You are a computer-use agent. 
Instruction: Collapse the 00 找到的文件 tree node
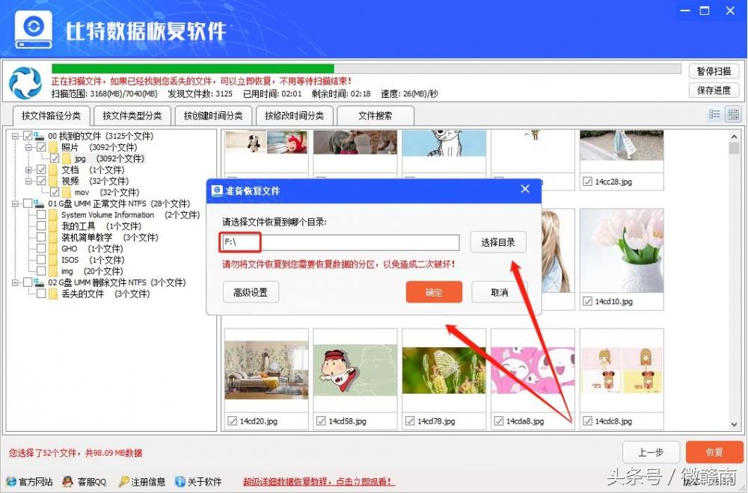pos(14,135)
